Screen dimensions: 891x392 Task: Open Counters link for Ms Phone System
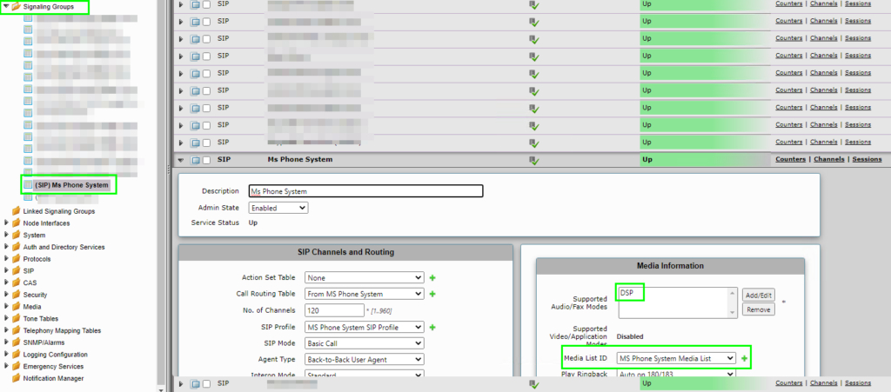point(790,159)
